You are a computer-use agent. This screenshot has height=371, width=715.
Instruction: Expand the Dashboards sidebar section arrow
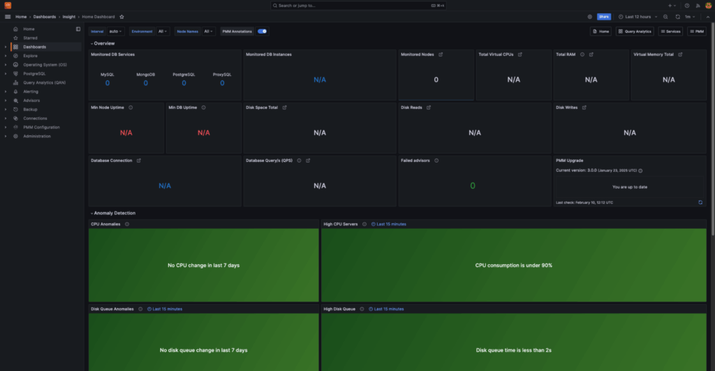[6, 47]
